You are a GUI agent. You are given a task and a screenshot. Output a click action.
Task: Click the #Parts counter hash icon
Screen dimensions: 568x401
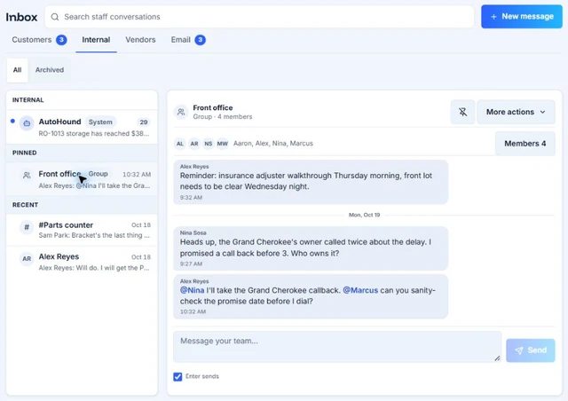(x=27, y=227)
